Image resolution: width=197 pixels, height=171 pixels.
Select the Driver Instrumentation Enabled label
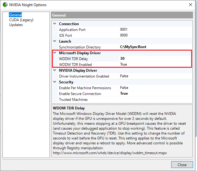point(84,76)
